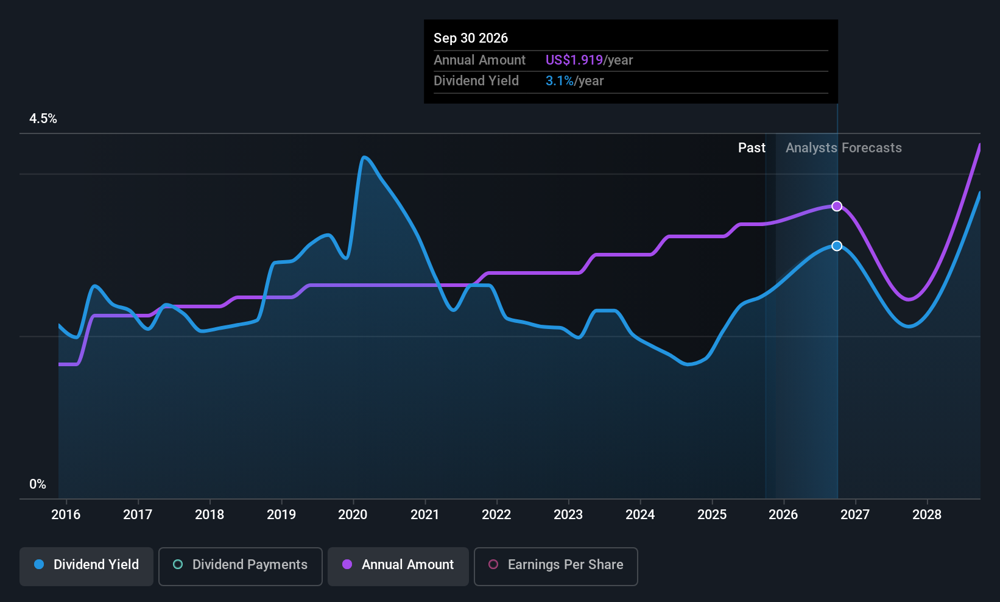Click the 2028 x-axis year label
Screen dimensions: 1000x602
[x=927, y=514]
